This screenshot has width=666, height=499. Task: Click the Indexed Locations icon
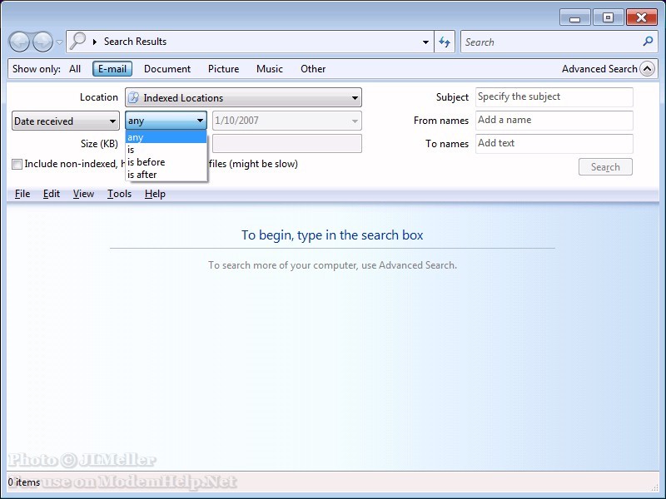click(x=134, y=97)
